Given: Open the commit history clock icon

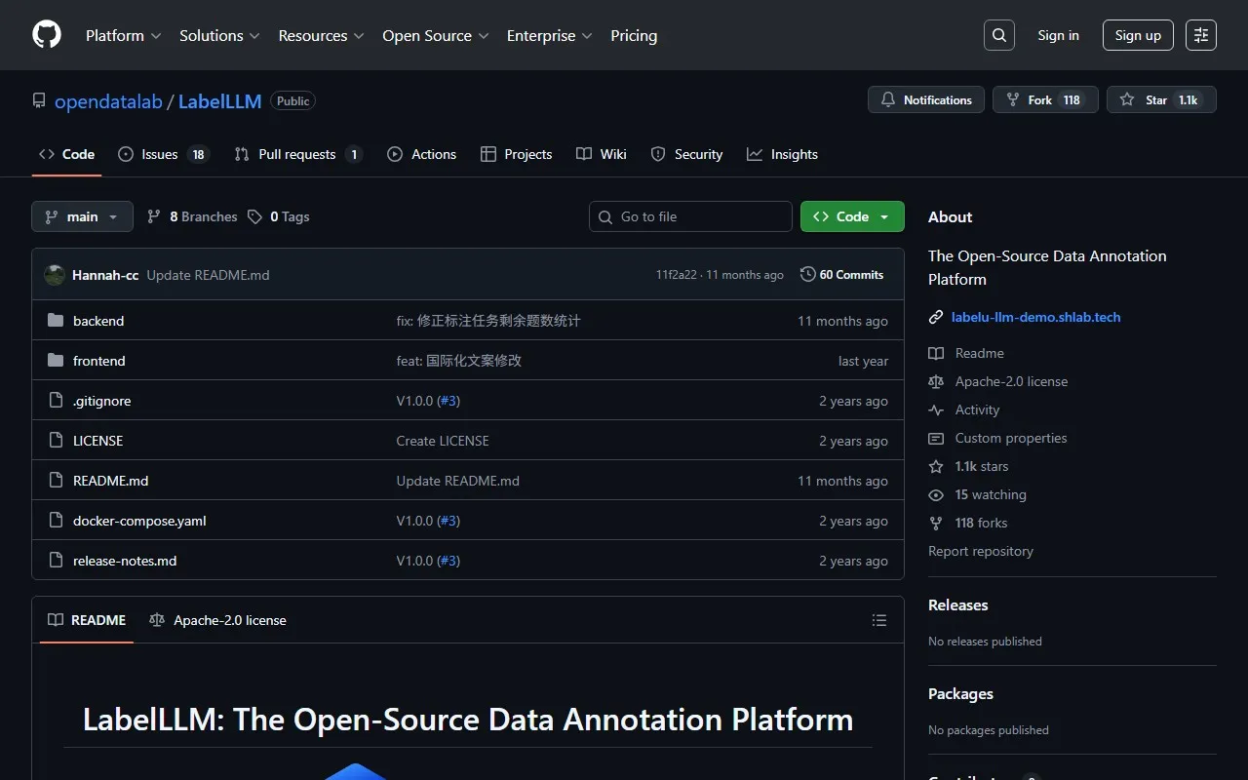Looking at the screenshot, I should (x=807, y=275).
